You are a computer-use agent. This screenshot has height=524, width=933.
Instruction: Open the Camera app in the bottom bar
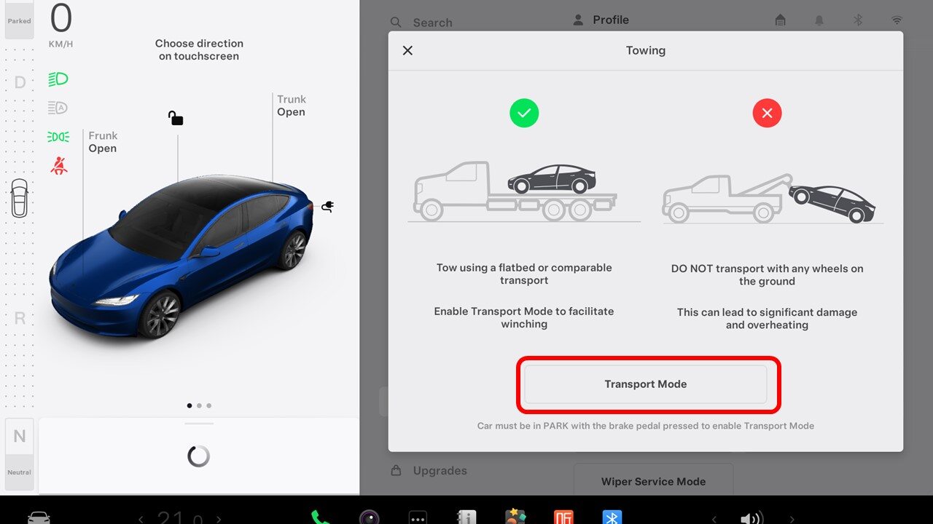coord(369,517)
